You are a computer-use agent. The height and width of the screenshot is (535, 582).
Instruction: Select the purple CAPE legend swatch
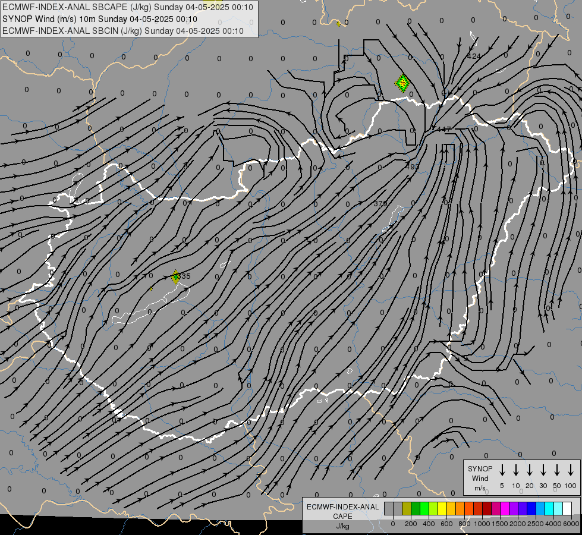click(x=514, y=508)
